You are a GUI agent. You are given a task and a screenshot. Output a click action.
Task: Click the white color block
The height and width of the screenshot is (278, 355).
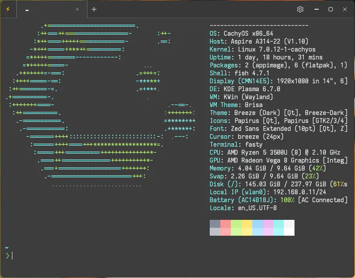click(289, 228)
